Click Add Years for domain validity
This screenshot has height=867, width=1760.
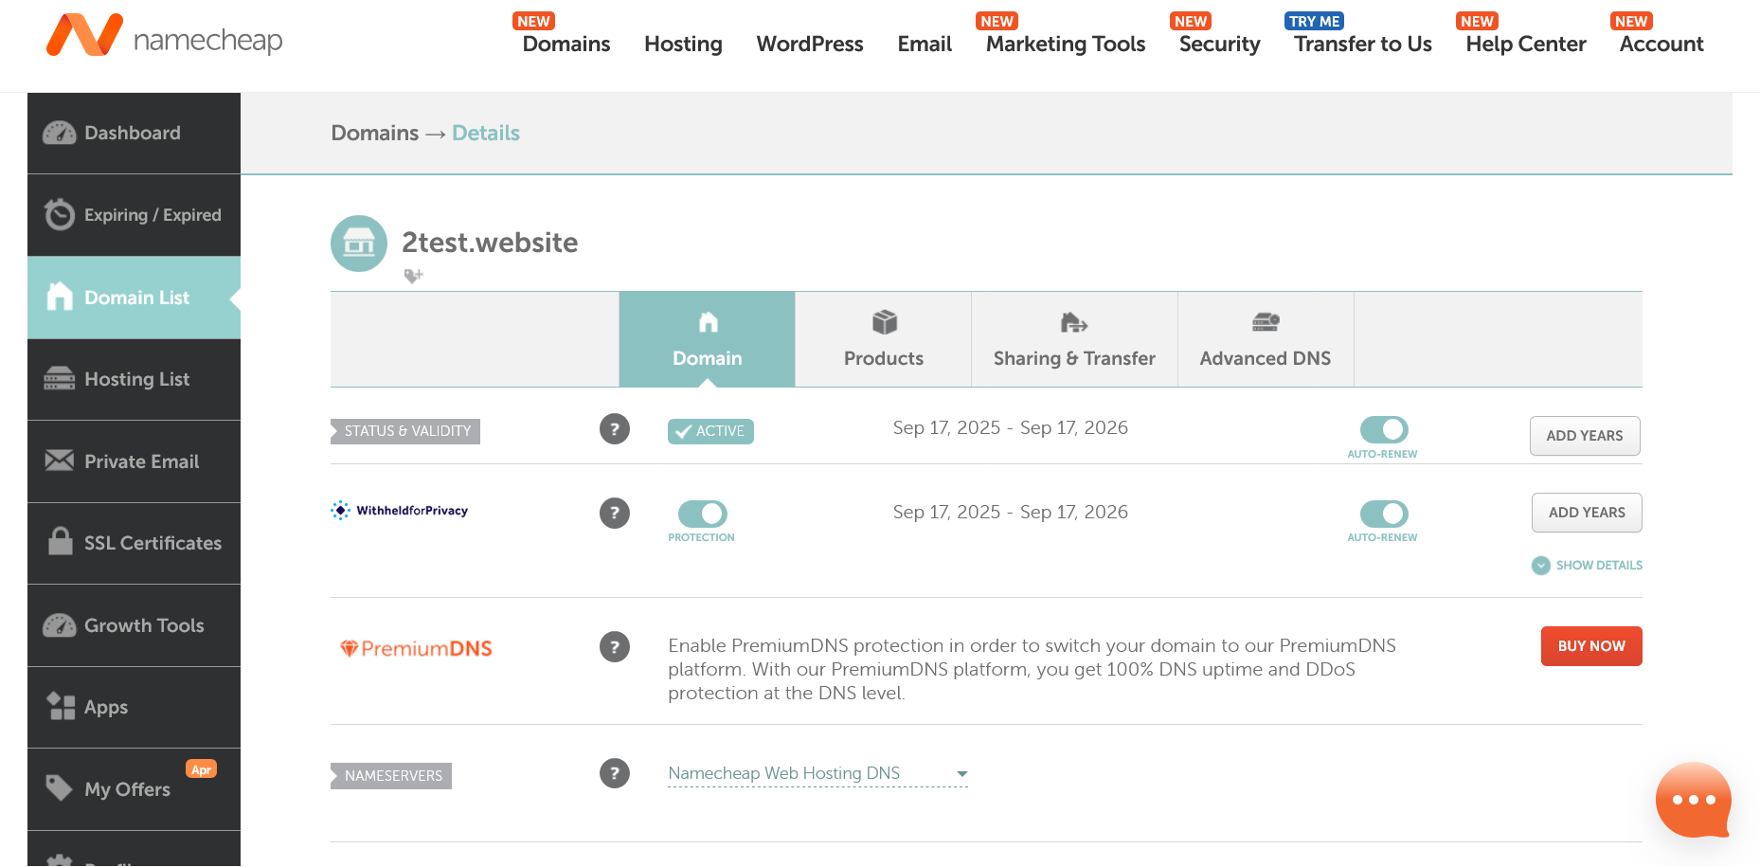tap(1585, 436)
